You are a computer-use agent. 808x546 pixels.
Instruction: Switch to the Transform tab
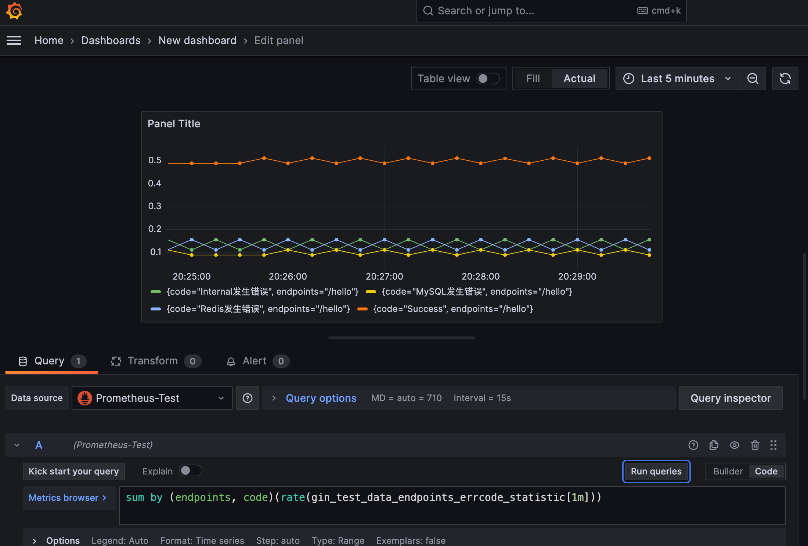[x=156, y=361]
